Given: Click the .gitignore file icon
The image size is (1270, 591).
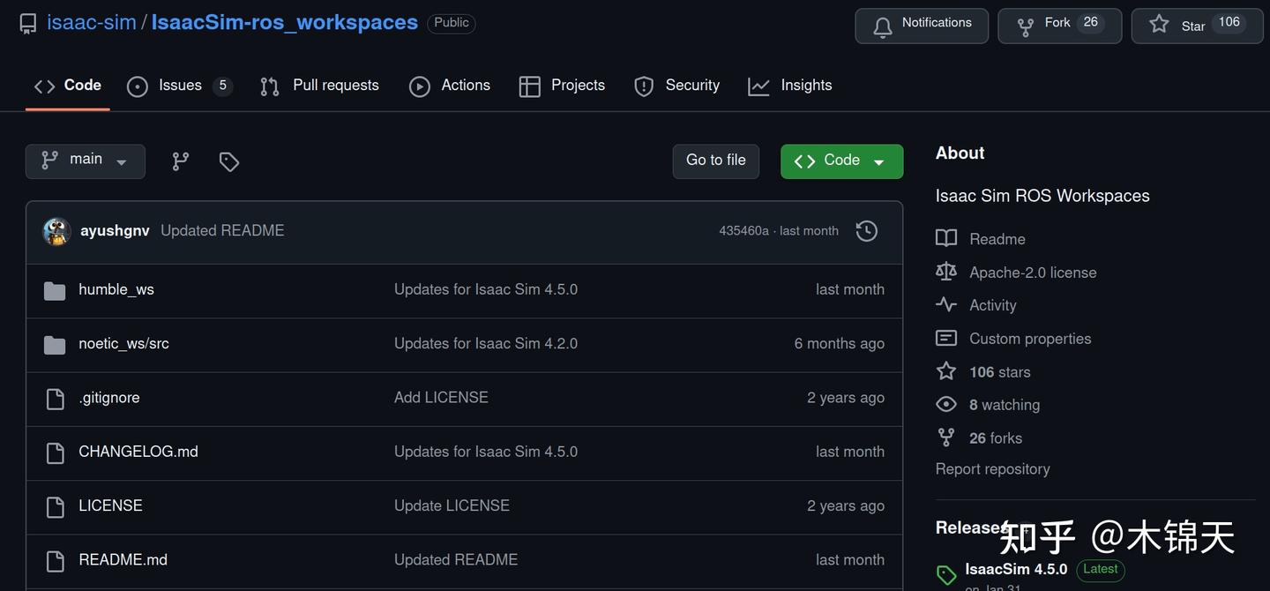Looking at the screenshot, I should [x=55, y=399].
